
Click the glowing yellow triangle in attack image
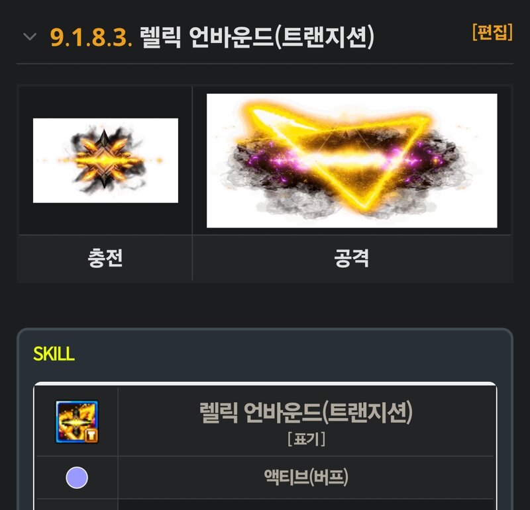coord(341,155)
